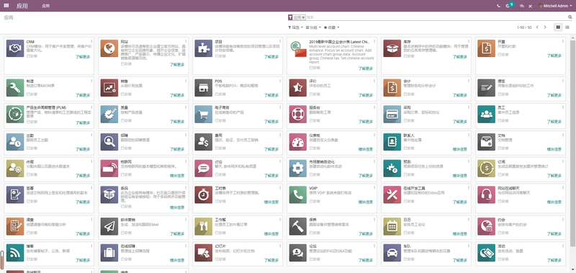Click the 项目 puzzle piece icon
Image resolution: width=576 pixels, height=273 pixels.
pyautogui.click(x=204, y=48)
